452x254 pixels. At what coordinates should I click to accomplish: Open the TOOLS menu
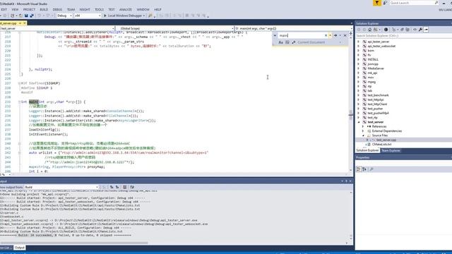99,9
